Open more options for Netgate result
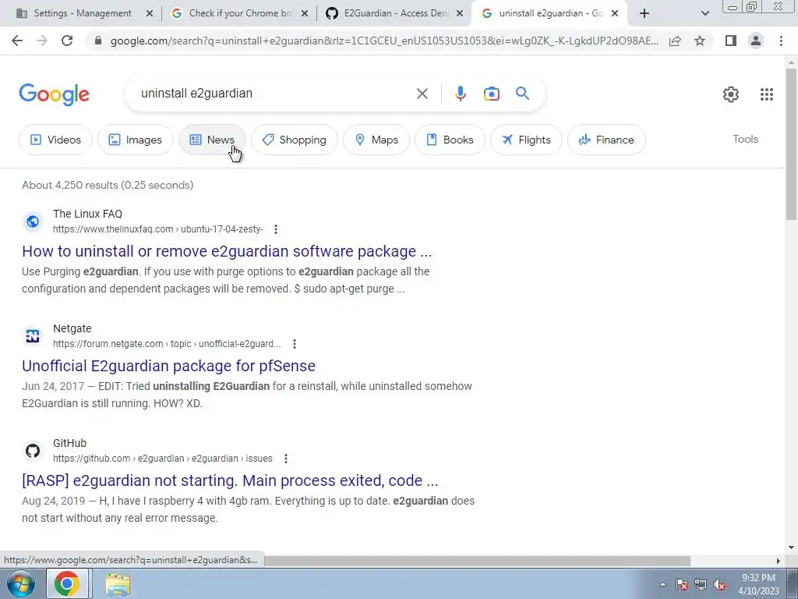Image resolution: width=798 pixels, height=599 pixels. (x=294, y=344)
